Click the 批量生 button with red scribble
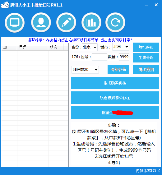The width and height of the screenshot is (162, 175). point(115,113)
